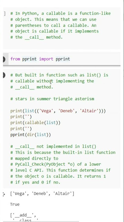The height and width of the screenshot is (222, 124).
Task: Click the comment '# In Python, a callable is a function-like'
Action: point(60,14)
